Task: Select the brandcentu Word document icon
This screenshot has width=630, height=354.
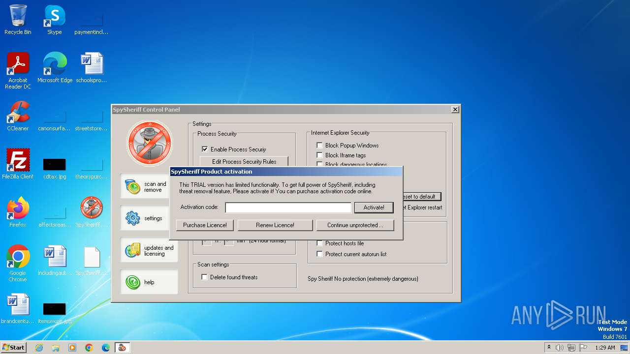Action: 18,309
